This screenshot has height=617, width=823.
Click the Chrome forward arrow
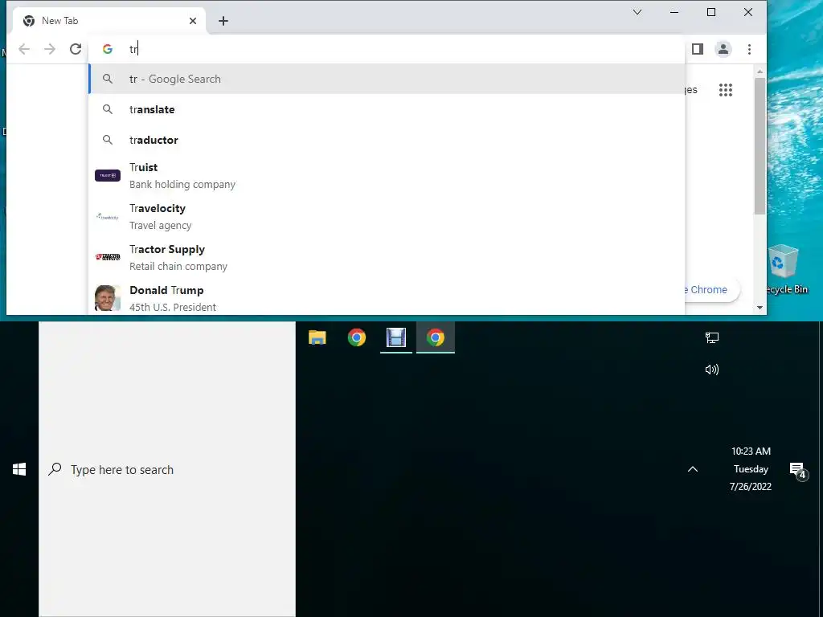[50, 49]
